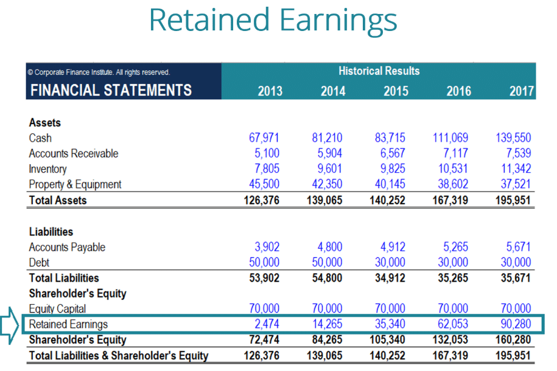
Task: Select the 2013 Debt value
Action: tap(264, 262)
